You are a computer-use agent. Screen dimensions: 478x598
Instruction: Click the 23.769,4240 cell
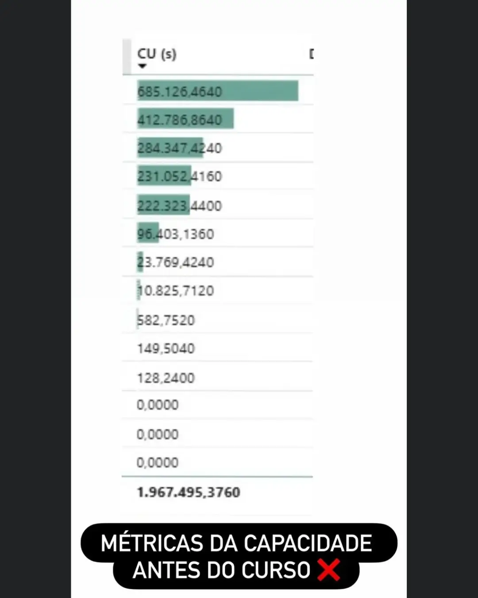(x=175, y=262)
